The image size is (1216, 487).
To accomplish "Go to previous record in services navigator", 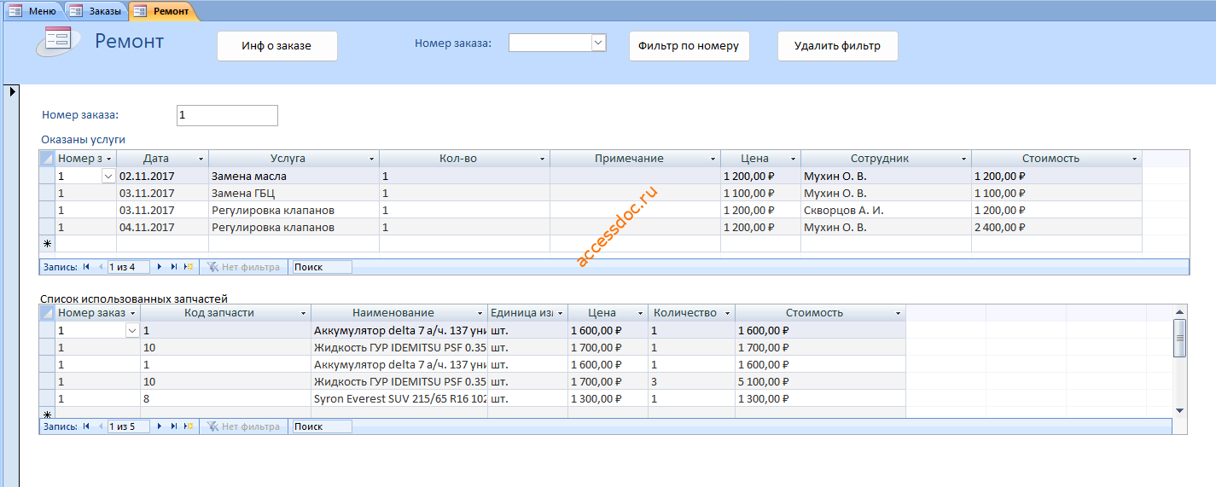I will click(x=100, y=267).
